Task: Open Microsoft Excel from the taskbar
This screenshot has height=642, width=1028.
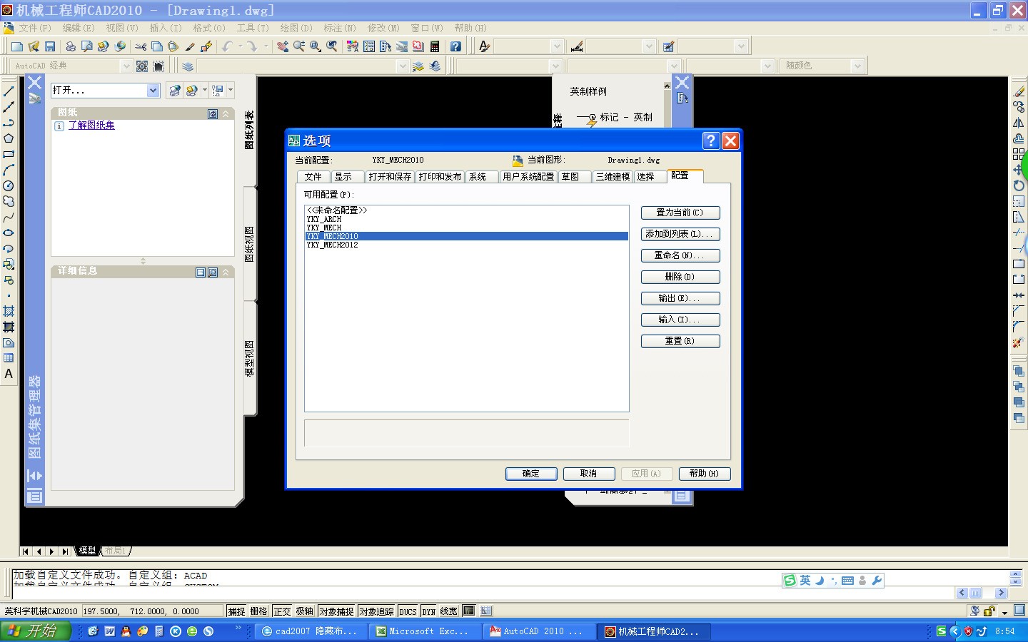Action: [x=425, y=631]
